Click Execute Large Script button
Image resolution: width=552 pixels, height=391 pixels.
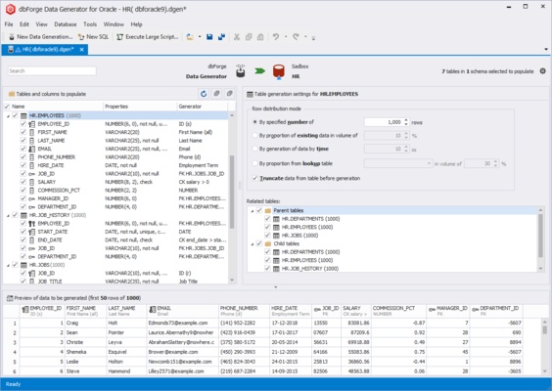click(x=148, y=36)
